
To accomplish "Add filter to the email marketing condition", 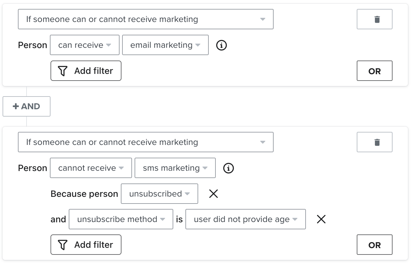I will (x=86, y=71).
